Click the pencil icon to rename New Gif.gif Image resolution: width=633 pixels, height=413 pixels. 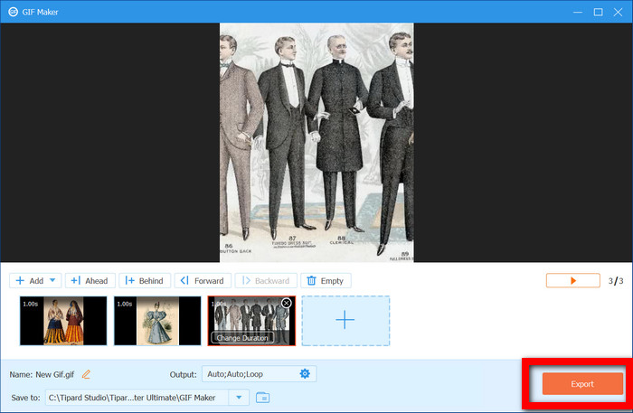click(x=86, y=374)
